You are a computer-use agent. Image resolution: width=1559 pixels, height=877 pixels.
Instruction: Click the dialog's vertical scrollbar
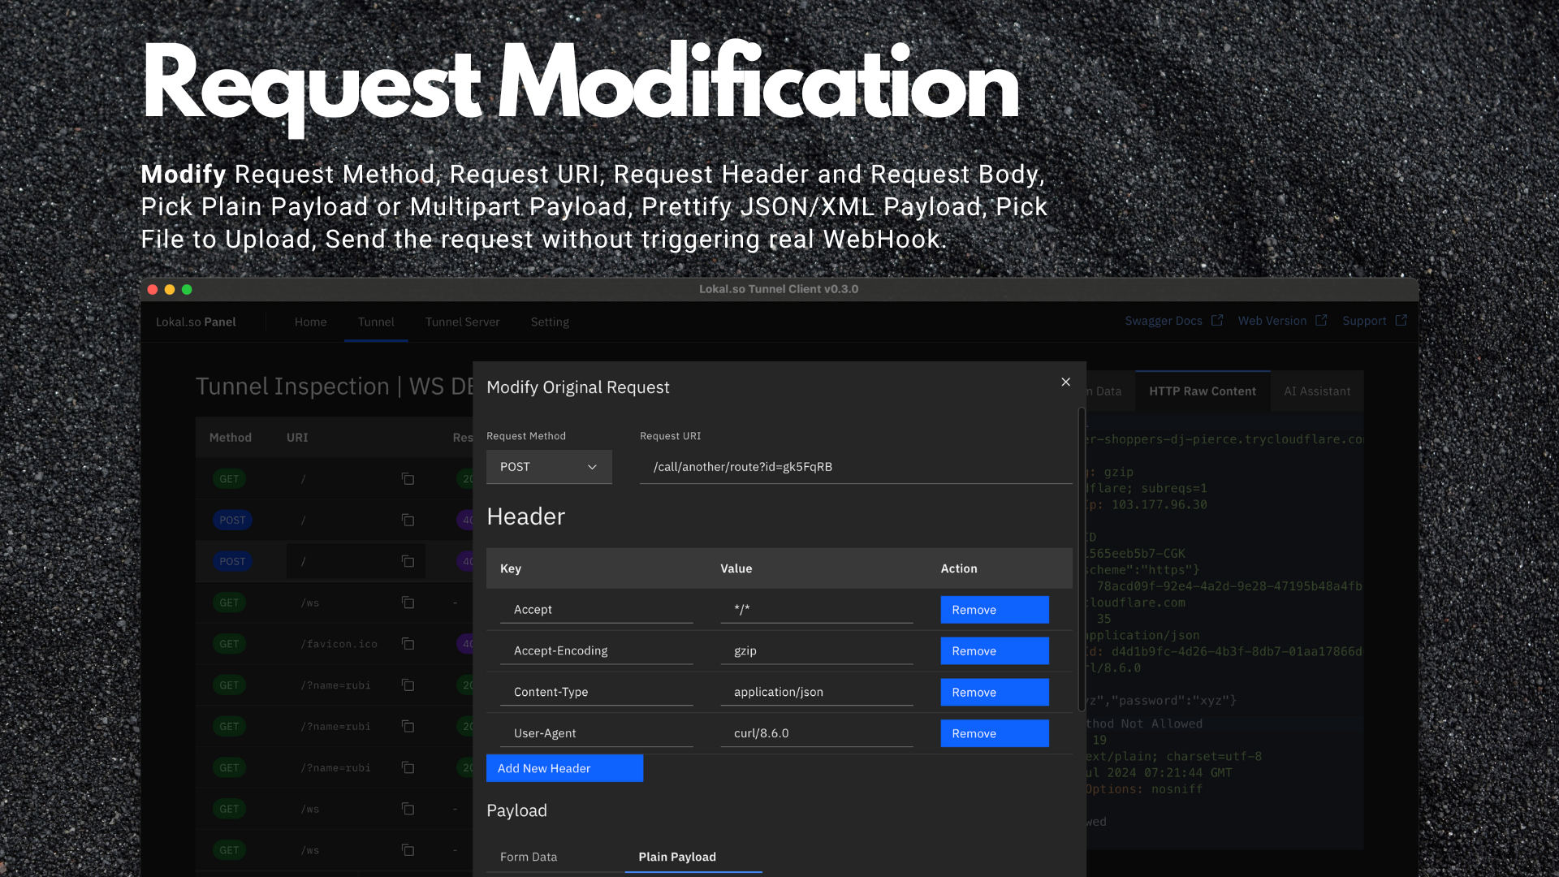pos(1082,560)
